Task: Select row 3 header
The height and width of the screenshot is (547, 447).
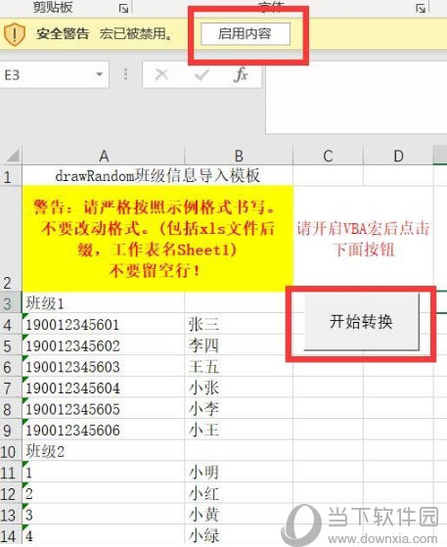Action: click(x=11, y=302)
